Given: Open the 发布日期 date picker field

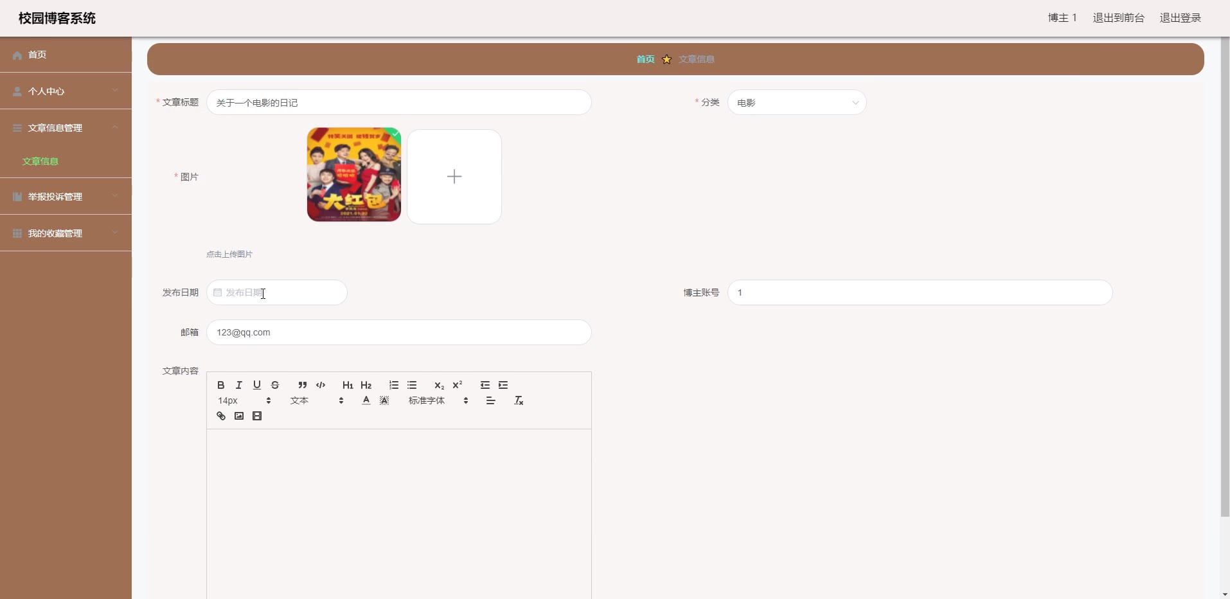Looking at the screenshot, I should click(x=276, y=292).
